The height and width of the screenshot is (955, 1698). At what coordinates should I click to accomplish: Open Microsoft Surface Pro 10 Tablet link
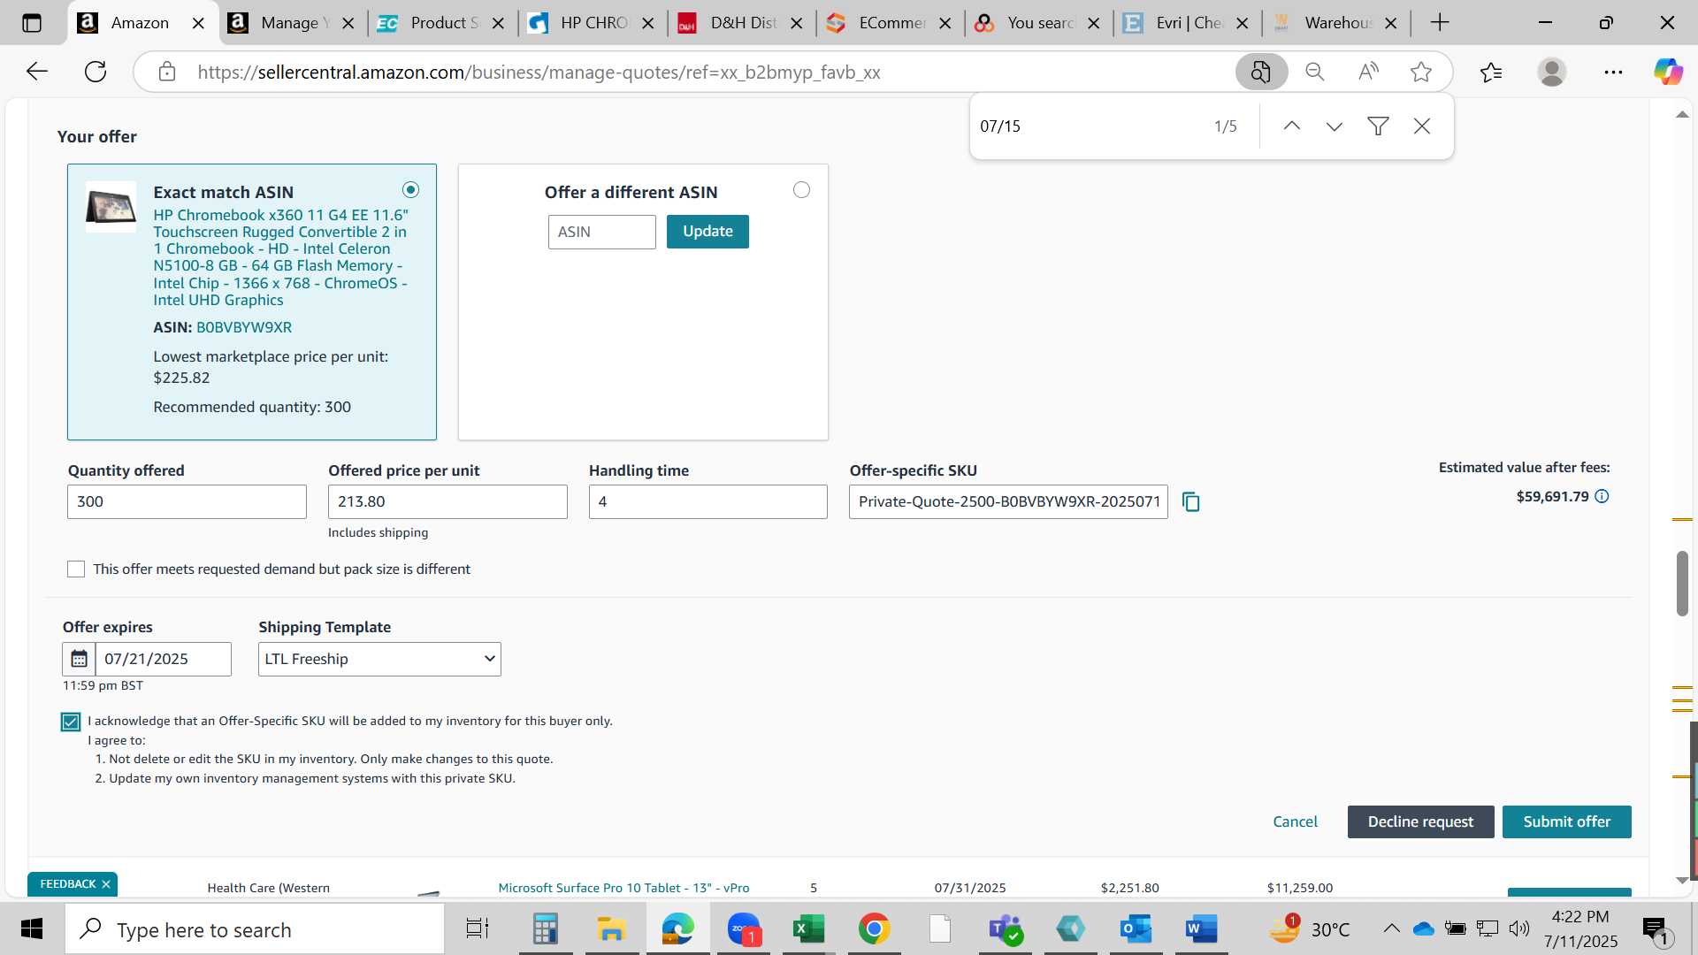coord(623,888)
